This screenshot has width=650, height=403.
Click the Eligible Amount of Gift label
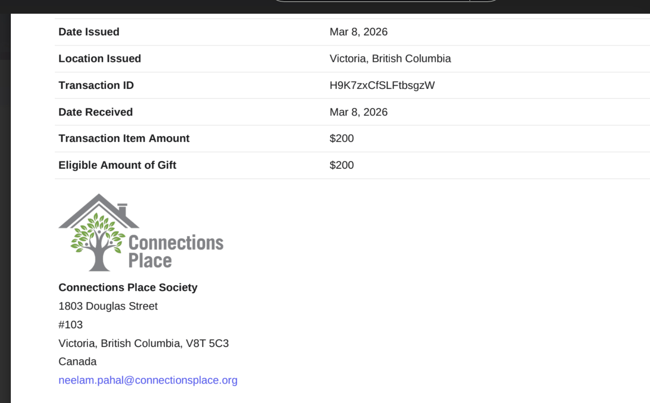(x=117, y=165)
